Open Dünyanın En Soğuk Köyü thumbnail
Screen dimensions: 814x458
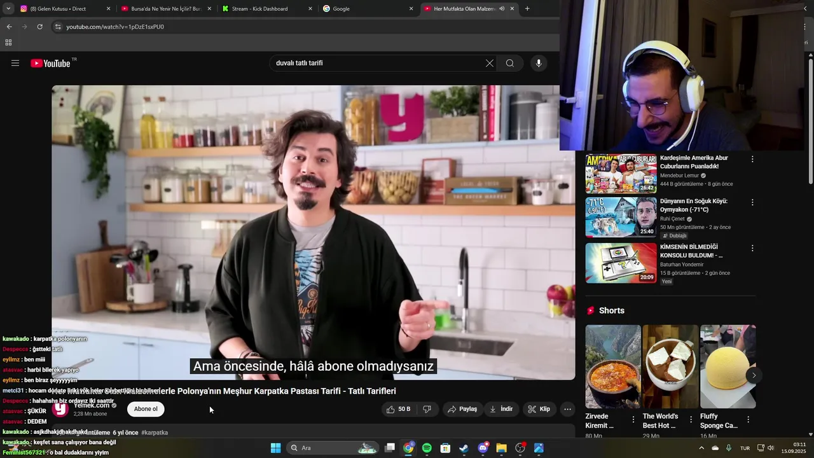621,217
